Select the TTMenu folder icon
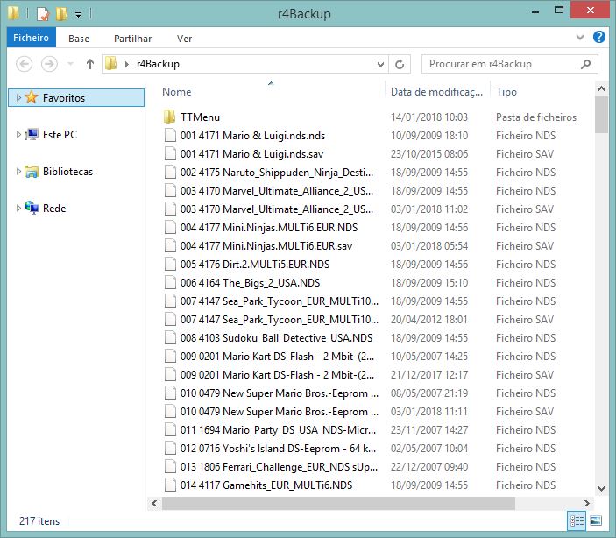Image resolution: width=616 pixels, height=538 pixels. tap(170, 117)
